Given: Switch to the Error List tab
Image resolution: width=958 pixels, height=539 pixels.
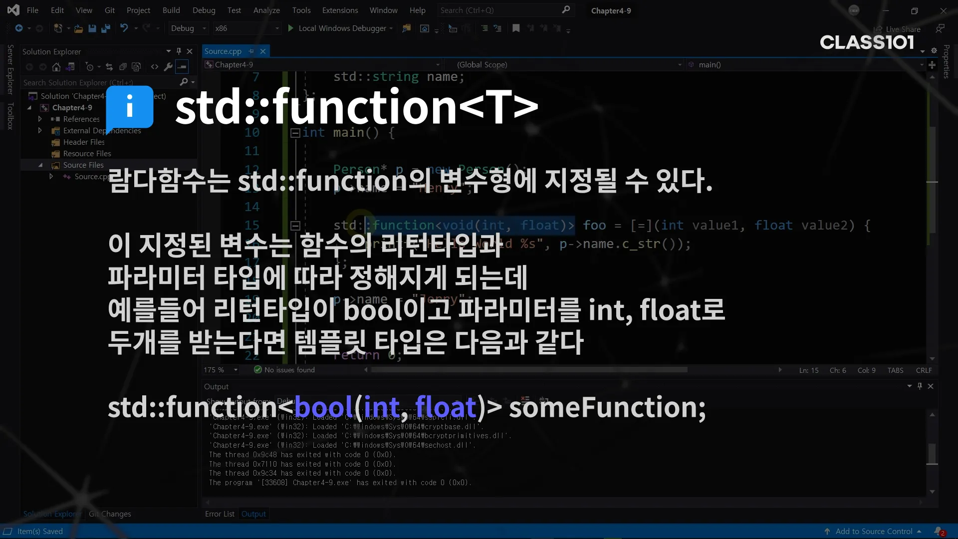Looking at the screenshot, I should click(x=220, y=514).
